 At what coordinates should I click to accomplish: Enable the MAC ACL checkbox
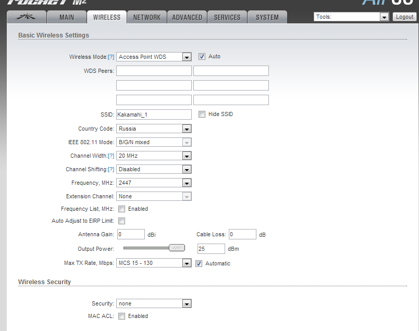coord(121,316)
